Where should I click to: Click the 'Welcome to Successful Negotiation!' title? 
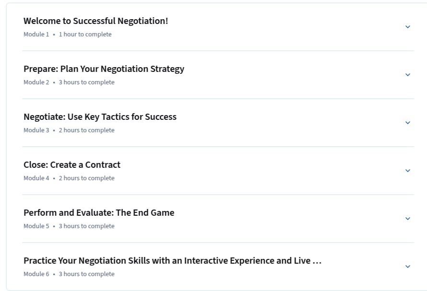(x=96, y=21)
